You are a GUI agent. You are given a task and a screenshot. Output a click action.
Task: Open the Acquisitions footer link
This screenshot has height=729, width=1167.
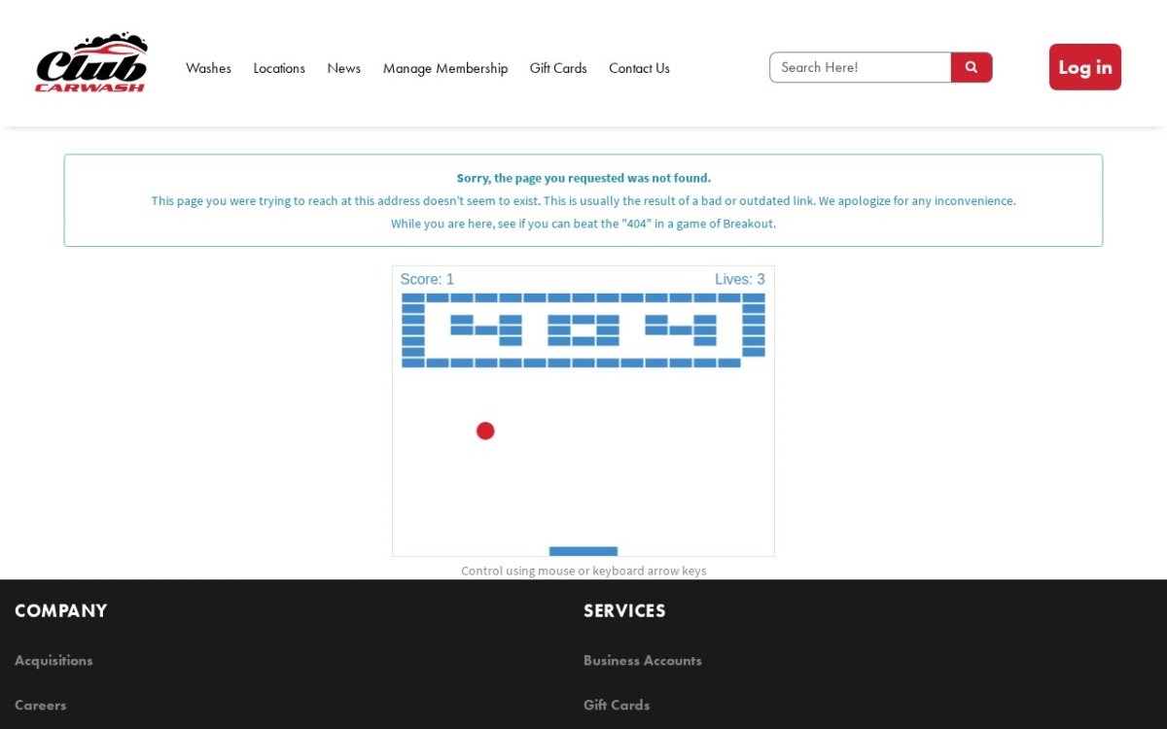pos(53,660)
